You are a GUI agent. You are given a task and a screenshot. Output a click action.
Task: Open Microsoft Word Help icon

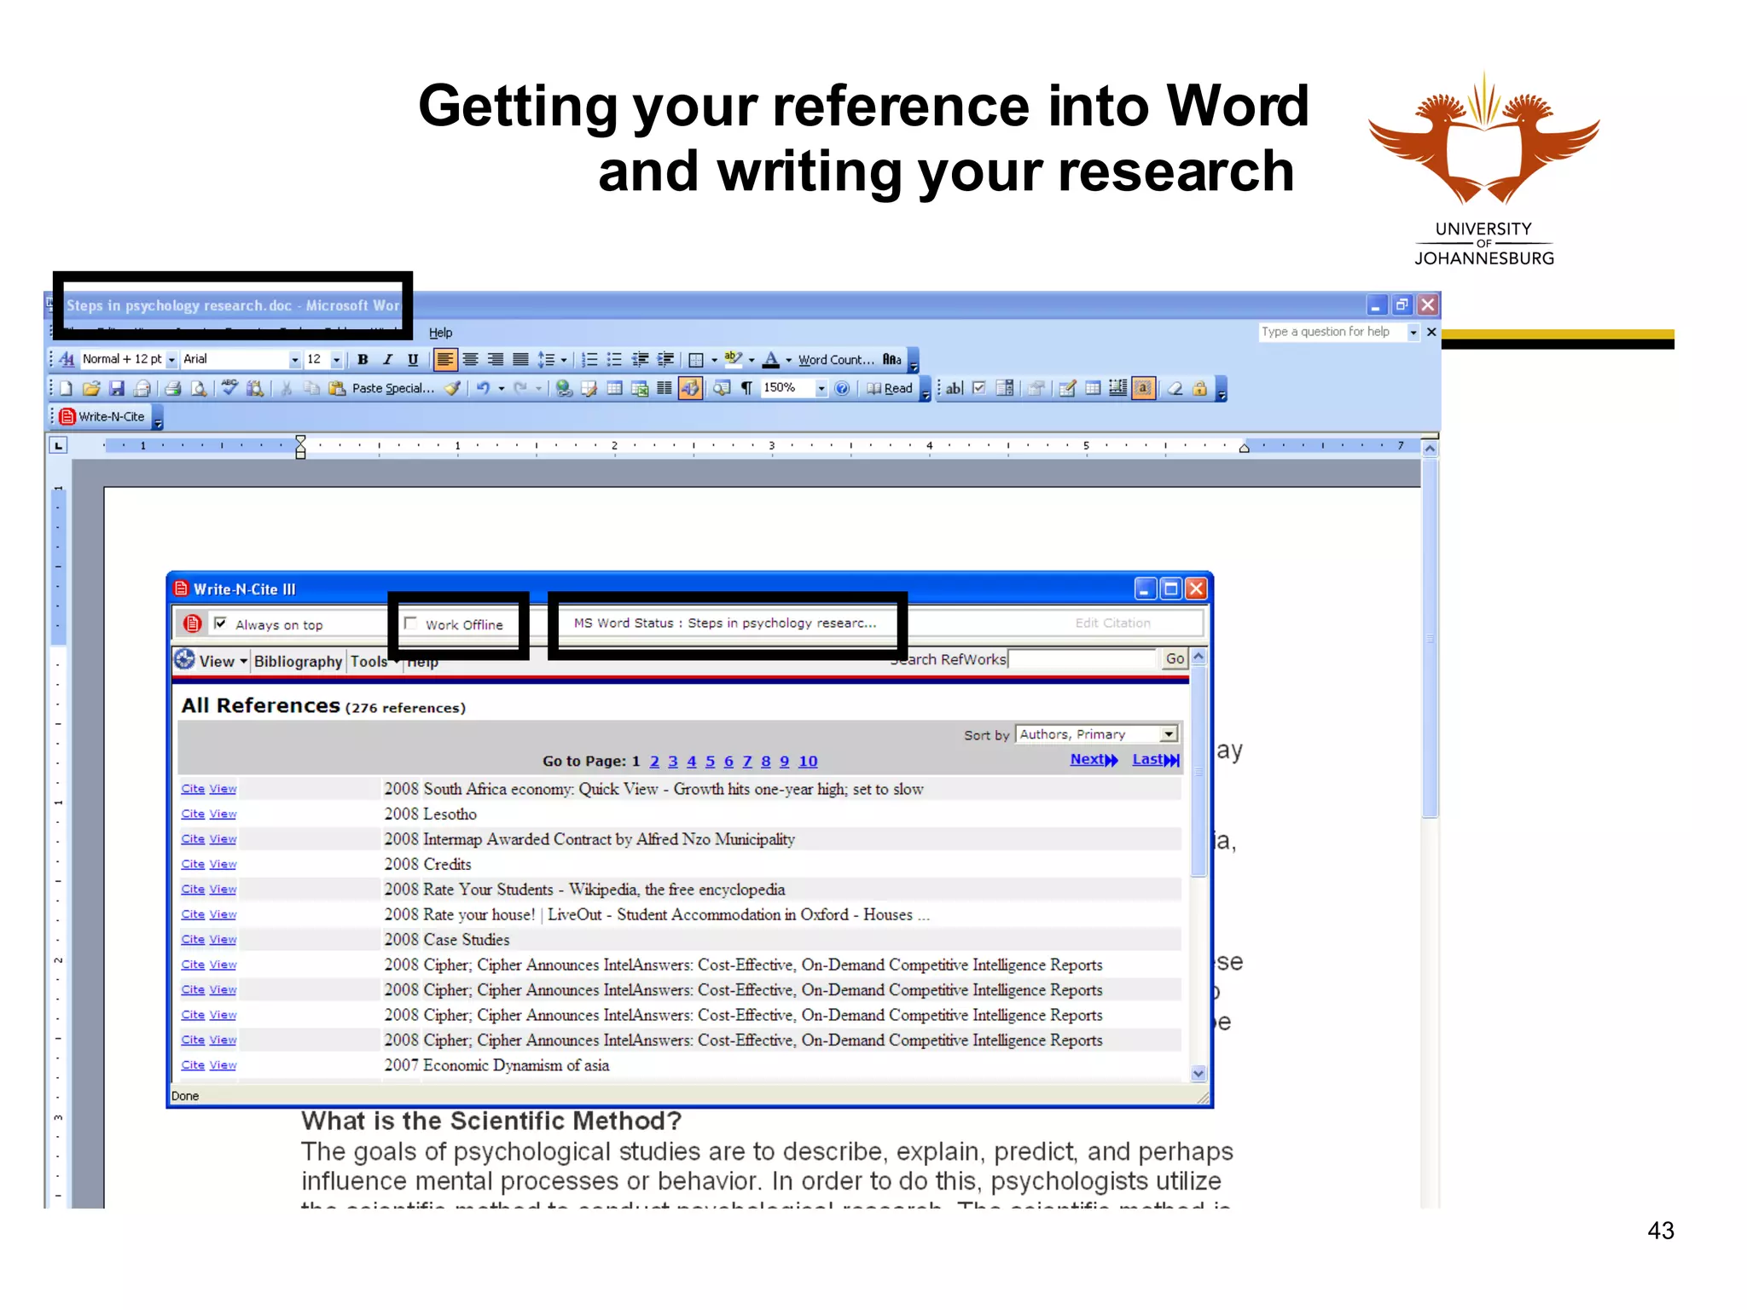(842, 389)
